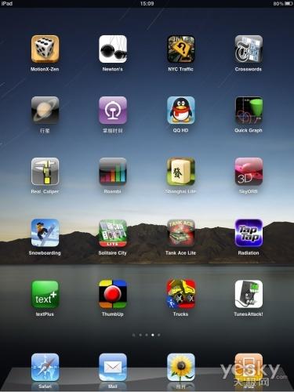Open Safari in the dock
This screenshot has height=392, width=294.
(45, 367)
